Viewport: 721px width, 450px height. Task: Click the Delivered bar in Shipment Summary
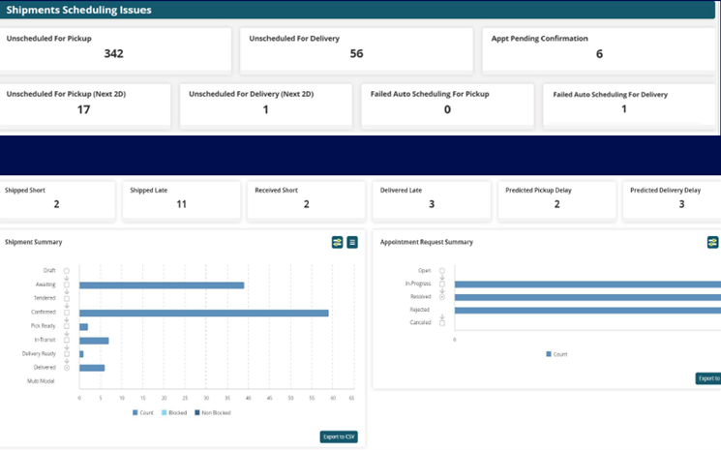tap(92, 368)
